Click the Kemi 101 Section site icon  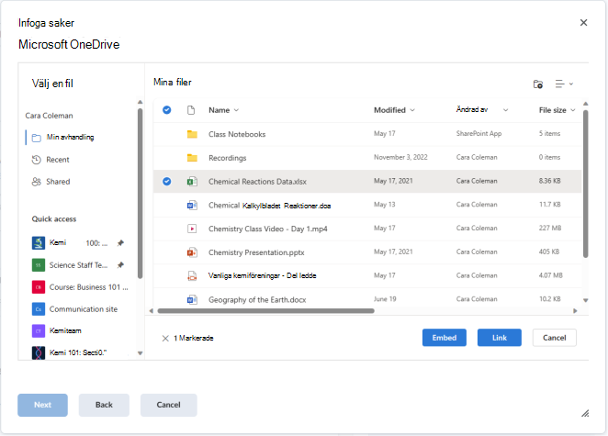[x=39, y=352]
